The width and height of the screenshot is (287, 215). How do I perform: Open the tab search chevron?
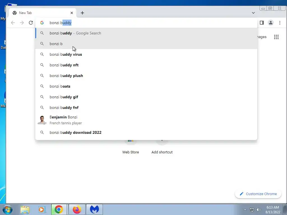click(x=253, y=13)
